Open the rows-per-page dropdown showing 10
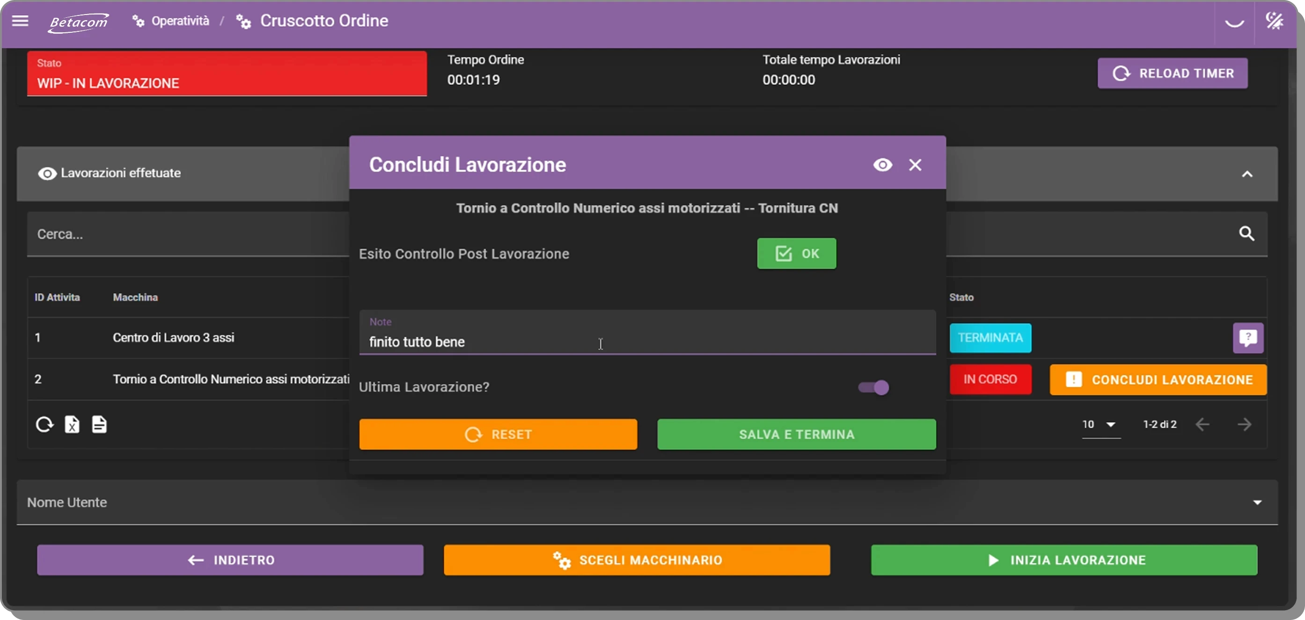Image resolution: width=1305 pixels, height=620 pixels. click(1100, 424)
